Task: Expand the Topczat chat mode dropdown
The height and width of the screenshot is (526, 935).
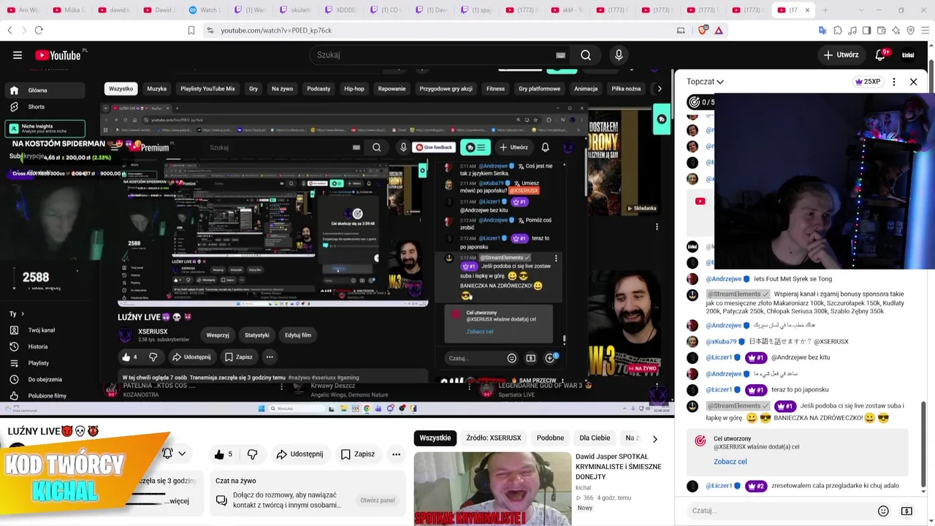Action: coord(705,82)
